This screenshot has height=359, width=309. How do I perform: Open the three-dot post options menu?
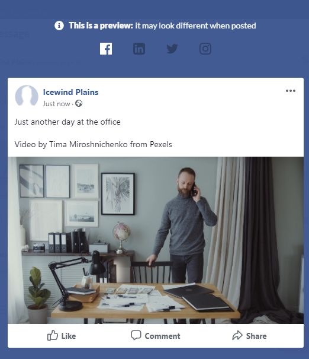[x=291, y=91]
